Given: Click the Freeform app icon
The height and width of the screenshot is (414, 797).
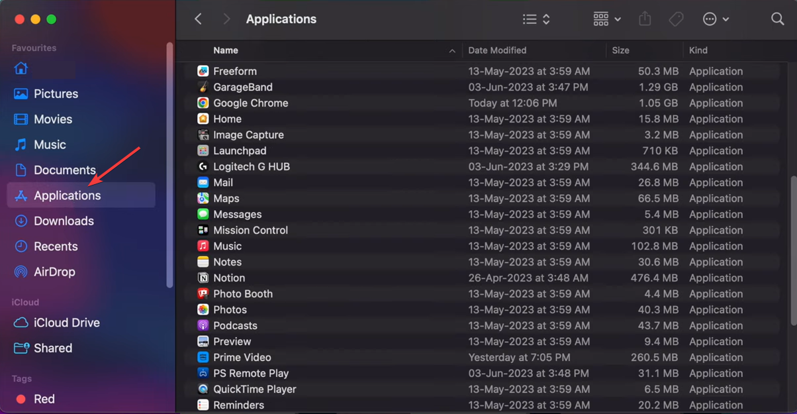Looking at the screenshot, I should pos(203,71).
